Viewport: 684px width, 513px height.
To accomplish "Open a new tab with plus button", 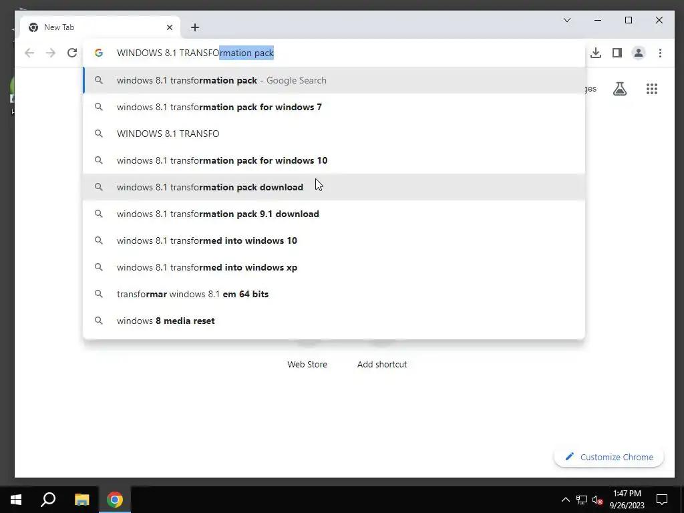I will [195, 27].
